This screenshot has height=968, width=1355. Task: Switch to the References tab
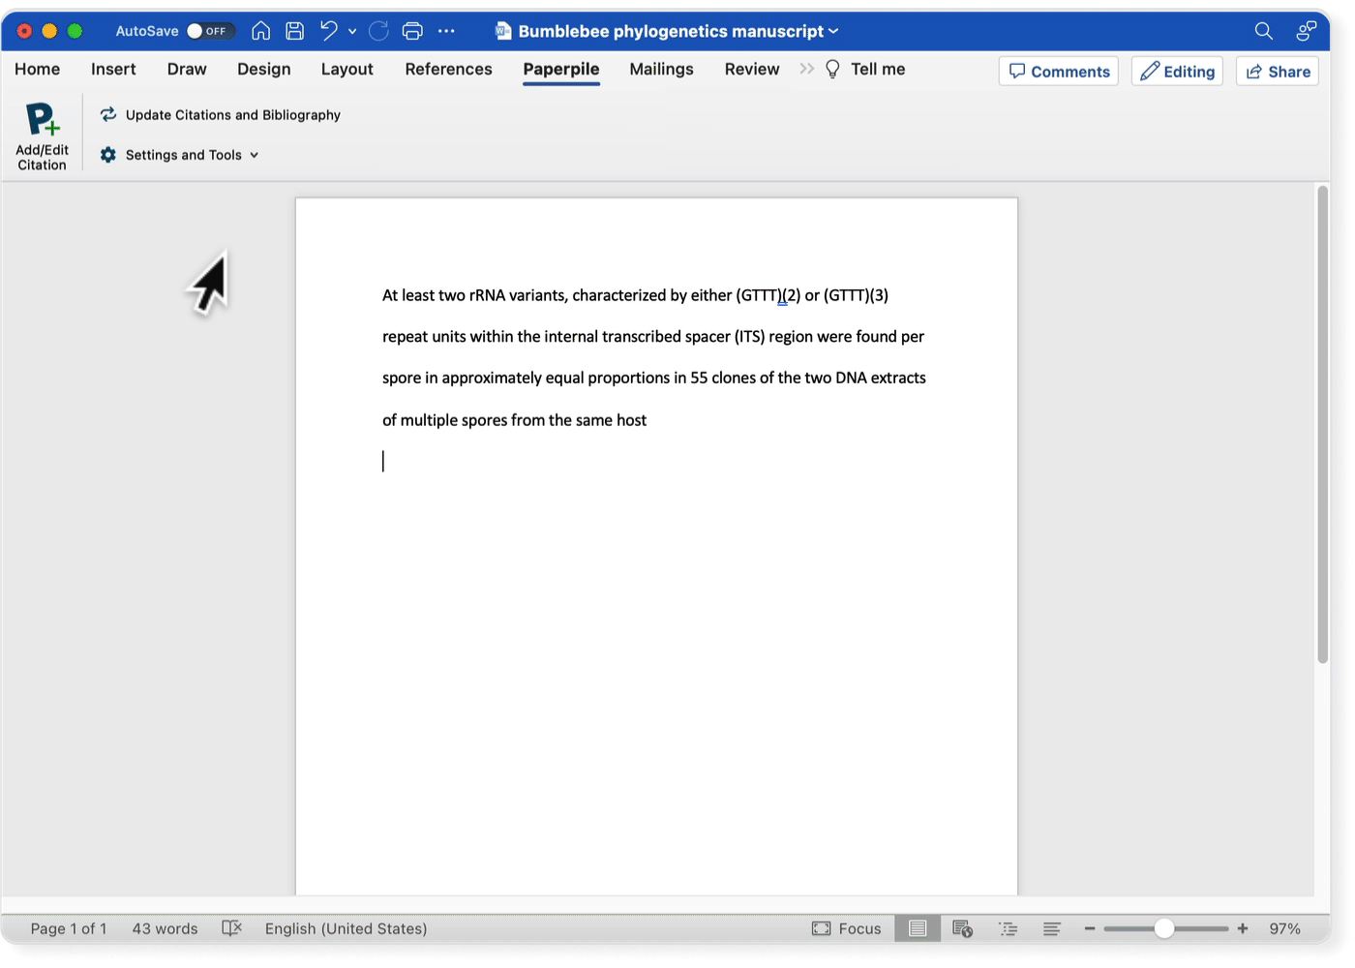pos(448,70)
